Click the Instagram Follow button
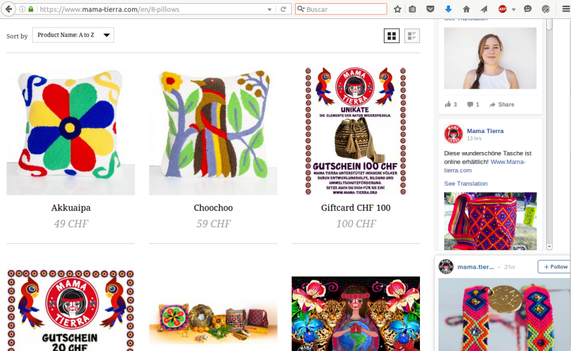 point(554,267)
